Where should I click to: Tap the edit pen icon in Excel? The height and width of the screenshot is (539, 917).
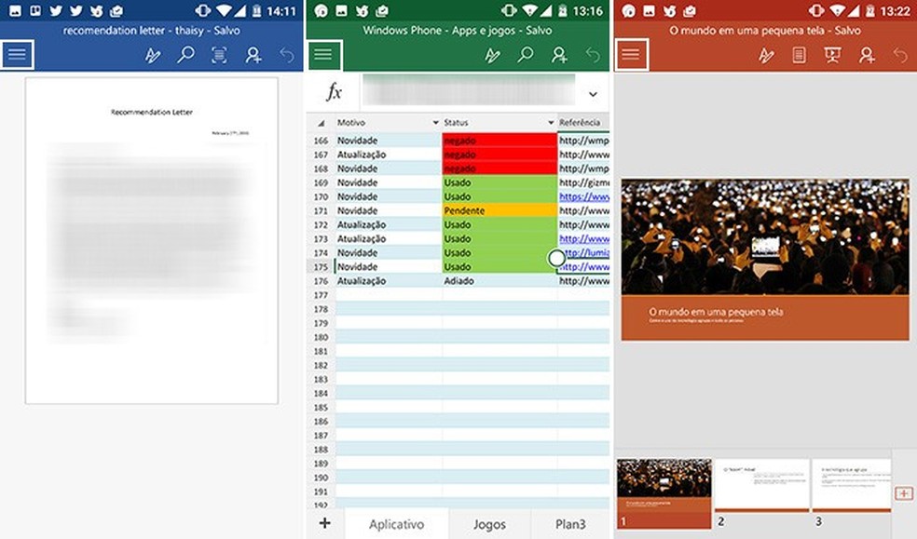pyautogui.click(x=492, y=56)
